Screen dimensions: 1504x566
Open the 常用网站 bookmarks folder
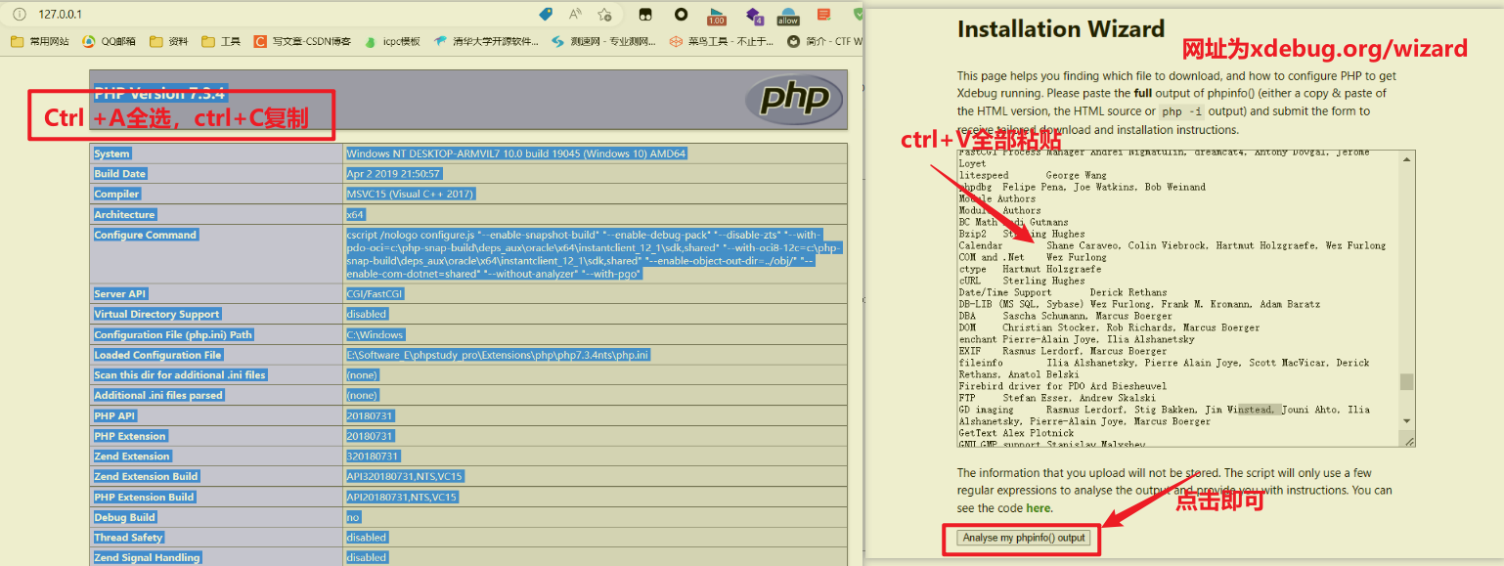pyautogui.click(x=40, y=41)
